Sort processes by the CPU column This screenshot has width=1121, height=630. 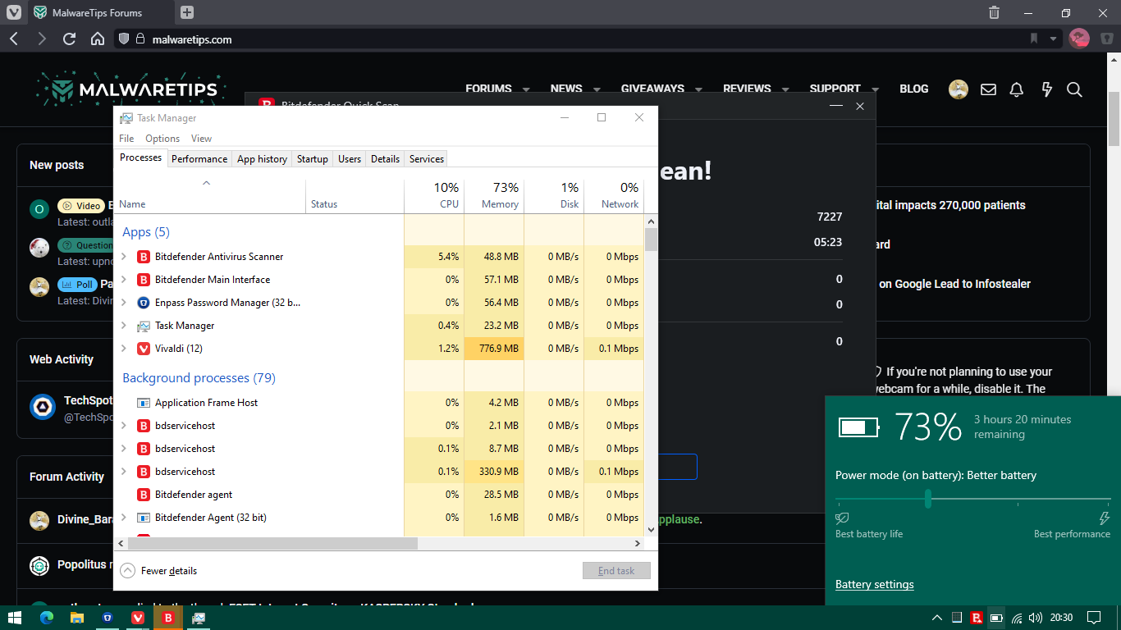click(434, 195)
